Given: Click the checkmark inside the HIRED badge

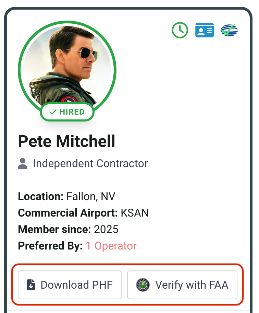Looking at the screenshot, I should pyautogui.click(x=53, y=112).
